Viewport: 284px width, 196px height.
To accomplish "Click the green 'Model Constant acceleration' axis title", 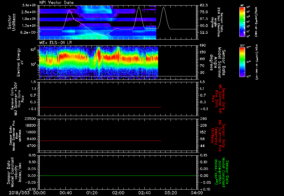I will point(222,172).
